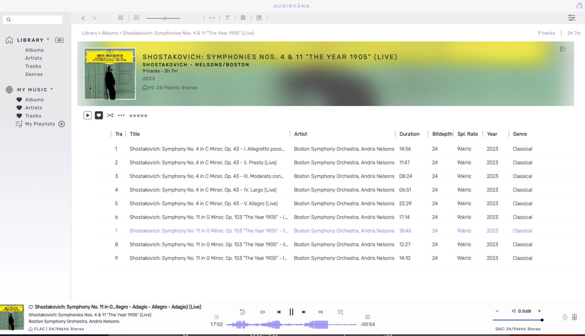Pause playback
Screen dimensions: 585x336
coord(291,312)
